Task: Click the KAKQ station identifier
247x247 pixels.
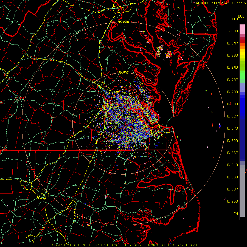Action: click(x=153, y=245)
